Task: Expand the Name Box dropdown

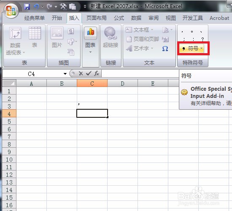Action: (x=65, y=74)
